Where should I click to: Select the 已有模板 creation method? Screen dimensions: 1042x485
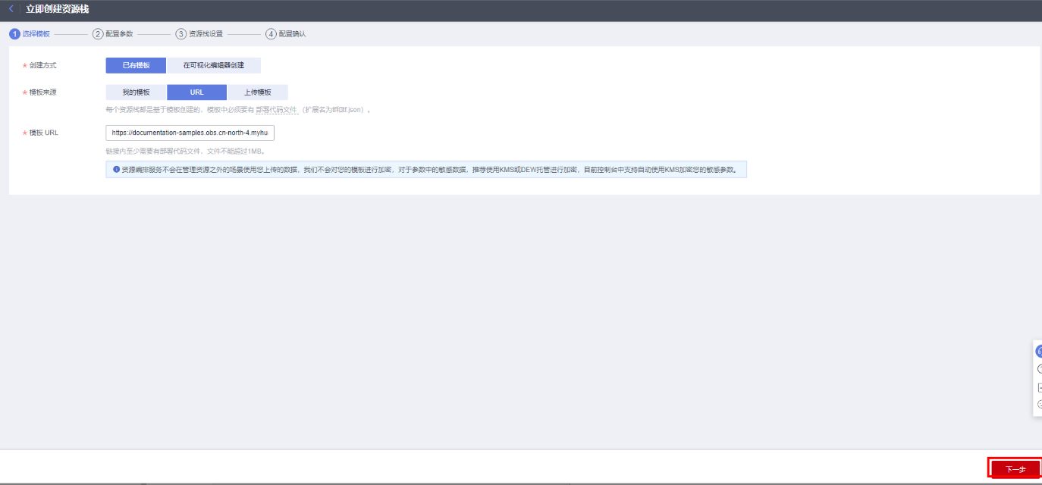[x=137, y=65]
